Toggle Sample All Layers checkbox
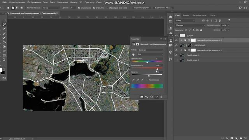This screenshot has width=249, height=140. point(107,8)
